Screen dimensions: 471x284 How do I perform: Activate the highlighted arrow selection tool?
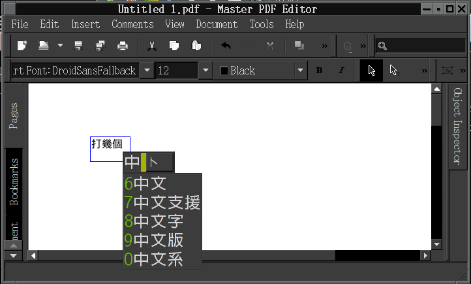pyautogui.click(x=372, y=71)
